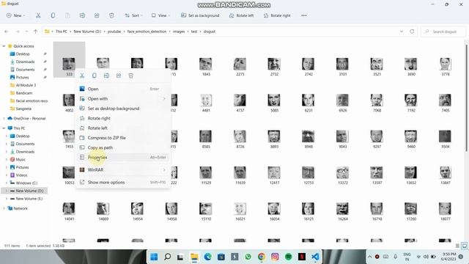Click 'youtube' in the address path

click(114, 32)
